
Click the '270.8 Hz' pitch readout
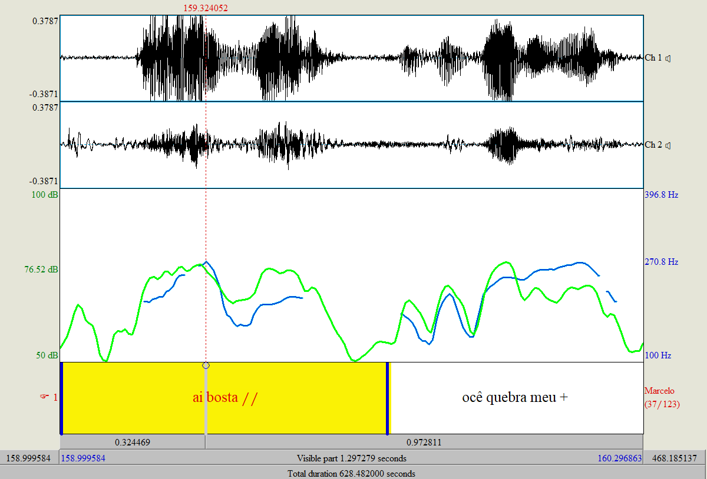click(x=662, y=262)
